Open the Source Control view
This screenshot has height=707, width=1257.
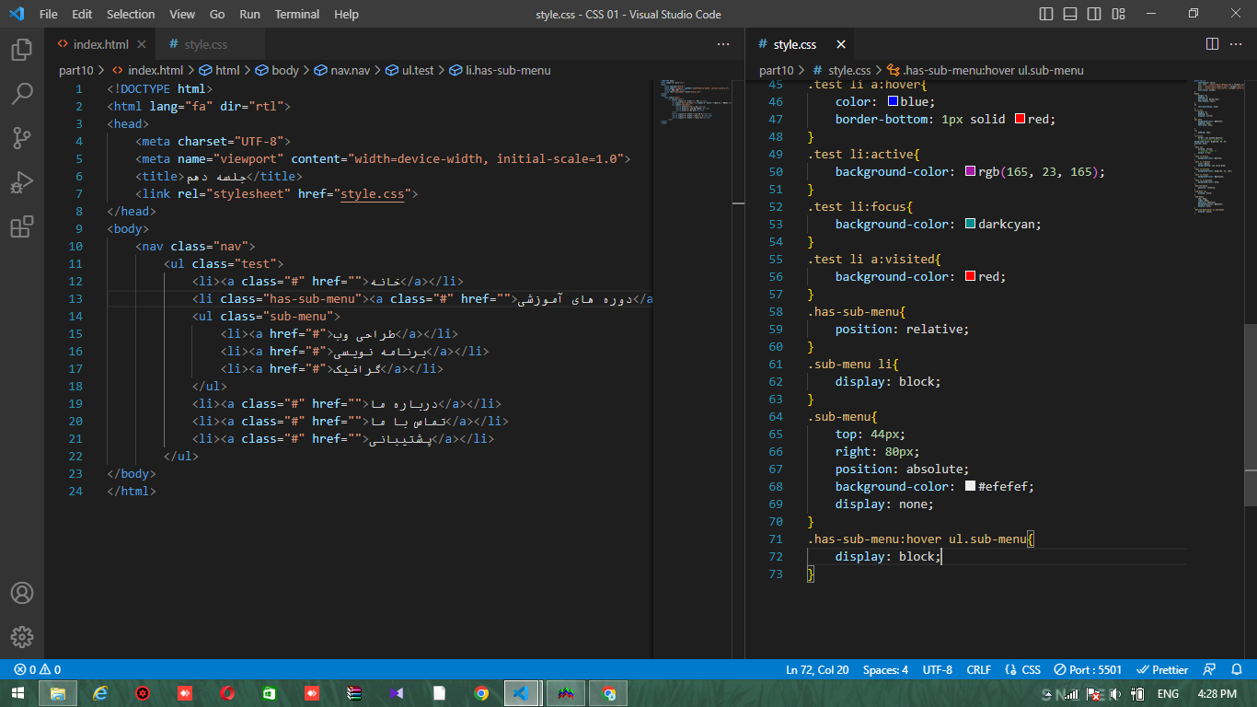point(22,138)
